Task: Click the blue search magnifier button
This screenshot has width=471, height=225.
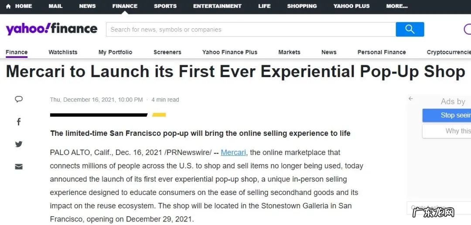Action: pos(410,29)
